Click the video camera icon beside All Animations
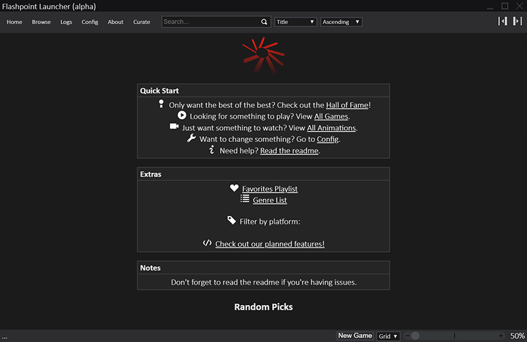The image size is (527, 342). [x=174, y=126]
